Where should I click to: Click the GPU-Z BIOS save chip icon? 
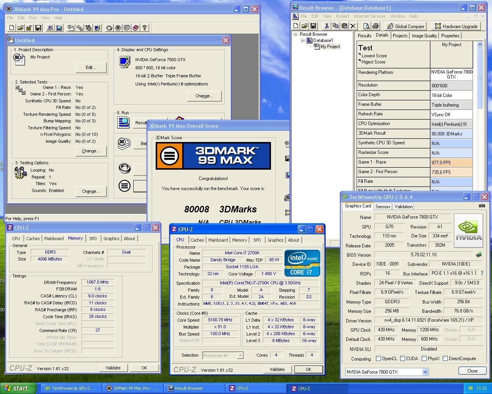click(479, 255)
